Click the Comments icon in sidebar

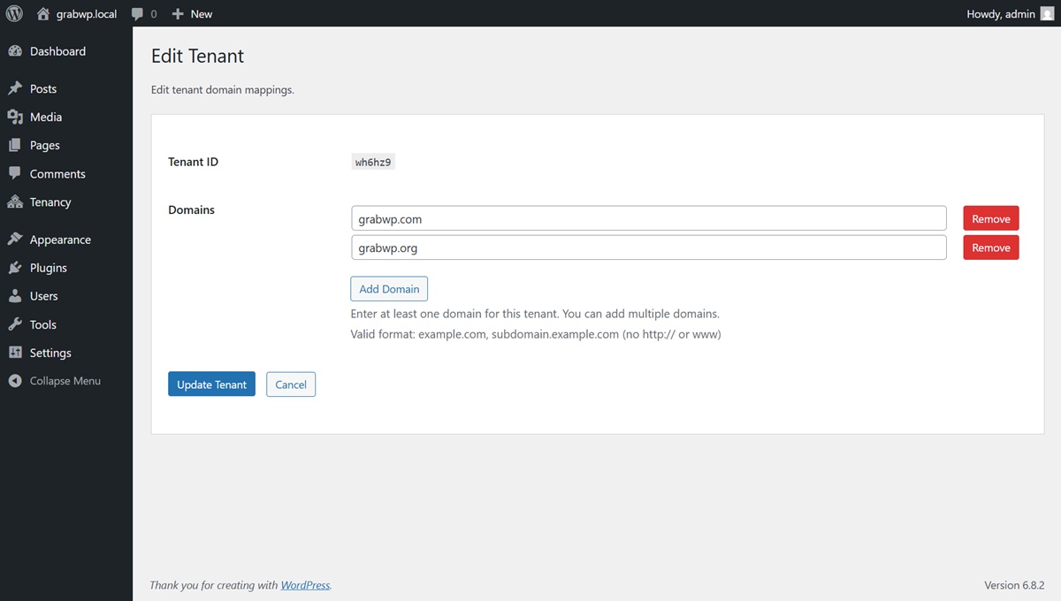point(15,173)
